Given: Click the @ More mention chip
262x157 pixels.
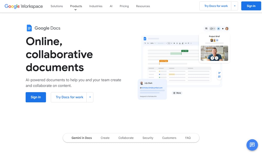Looking at the screenshot, I should click(177, 93).
